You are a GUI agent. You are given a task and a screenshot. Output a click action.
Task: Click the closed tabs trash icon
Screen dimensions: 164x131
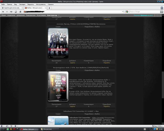[x=161, y=8]
